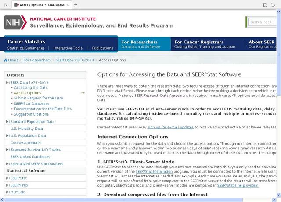The image size is (281, 202).
Task: Click the Home icon in breadcrumb
Action: pos(6,60)
